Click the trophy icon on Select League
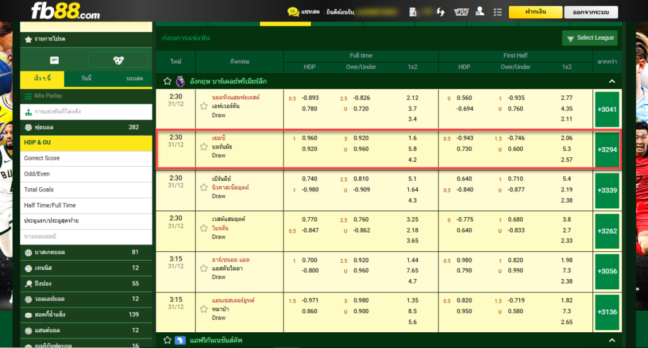648x348 pixels. pyautogui.click(x=570, y=38)
